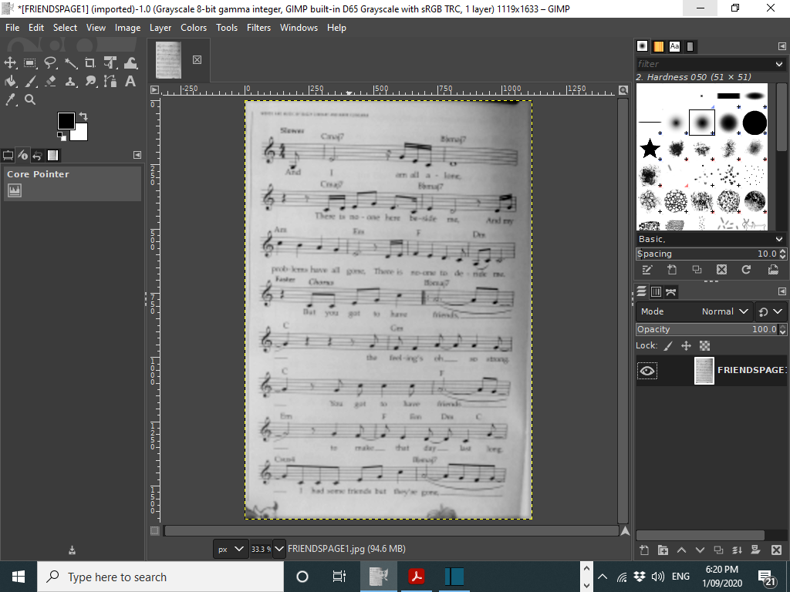Select the Fuzzy Select magic wand tool
This screenshot has height=592, width=790.
click(x=71, y=63)
